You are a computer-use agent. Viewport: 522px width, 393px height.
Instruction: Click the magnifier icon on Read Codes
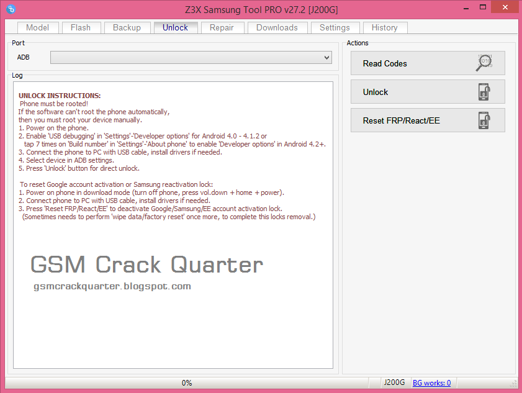click(484, 63)
